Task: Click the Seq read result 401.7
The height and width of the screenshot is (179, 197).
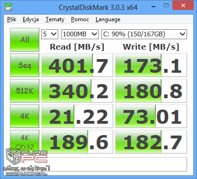Action: (77, 65)
